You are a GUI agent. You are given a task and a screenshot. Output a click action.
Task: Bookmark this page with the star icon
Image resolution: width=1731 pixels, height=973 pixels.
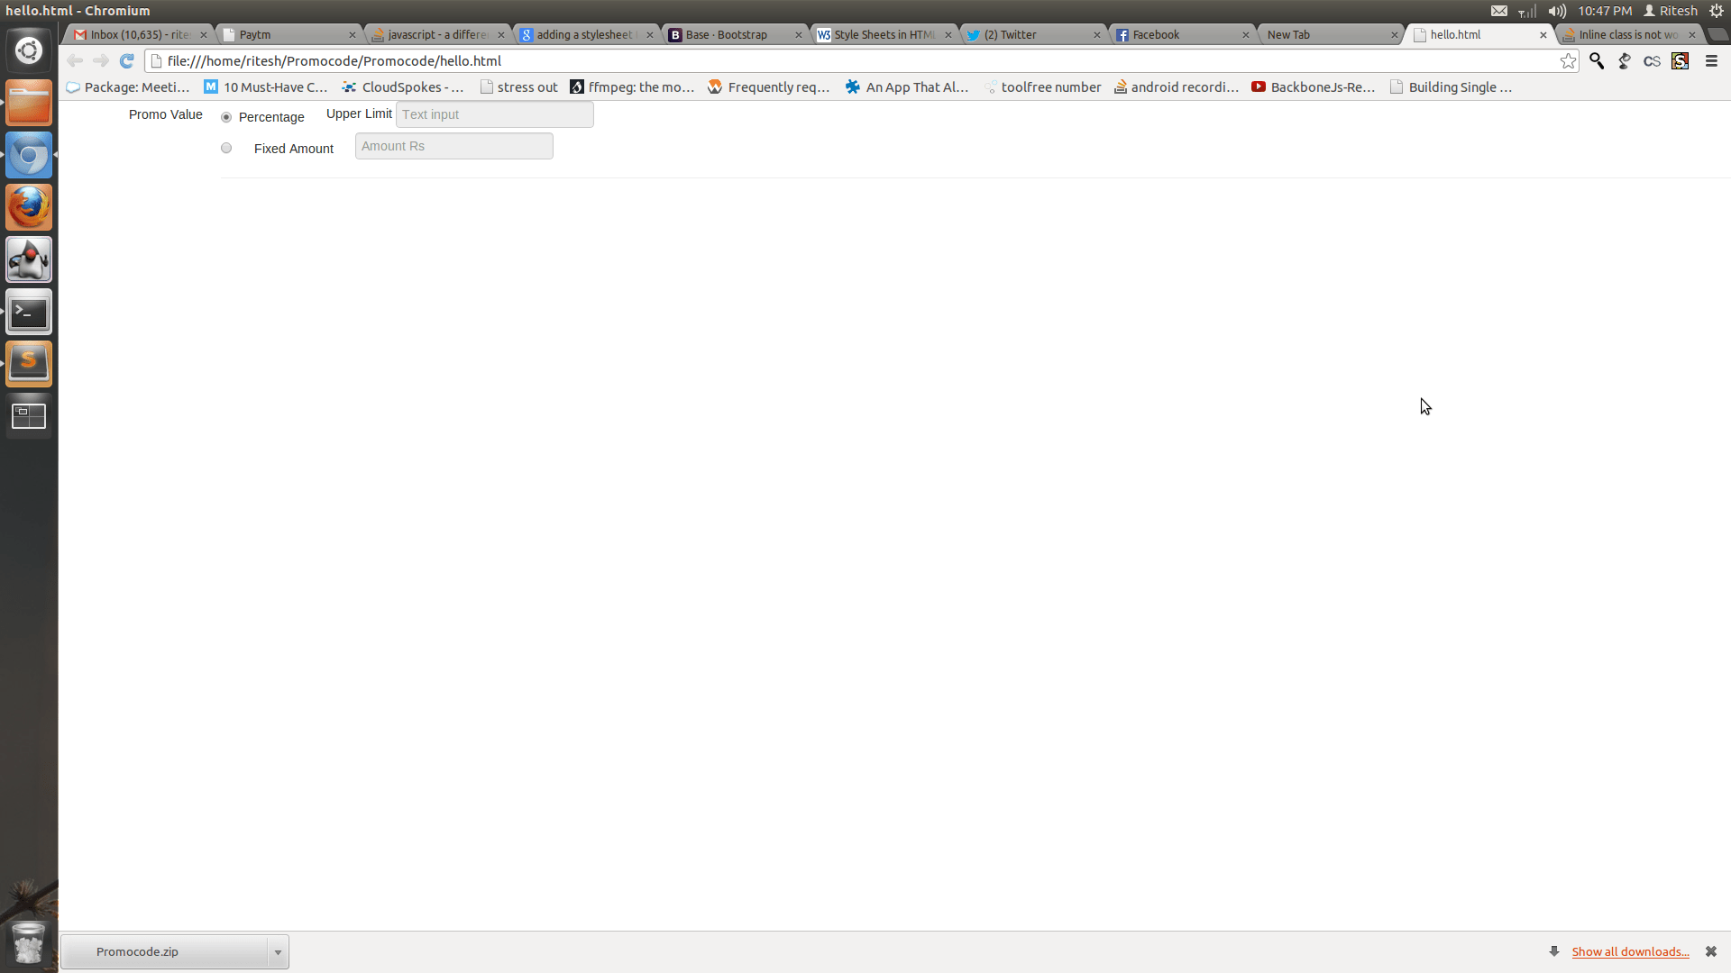click(1569, 60)
